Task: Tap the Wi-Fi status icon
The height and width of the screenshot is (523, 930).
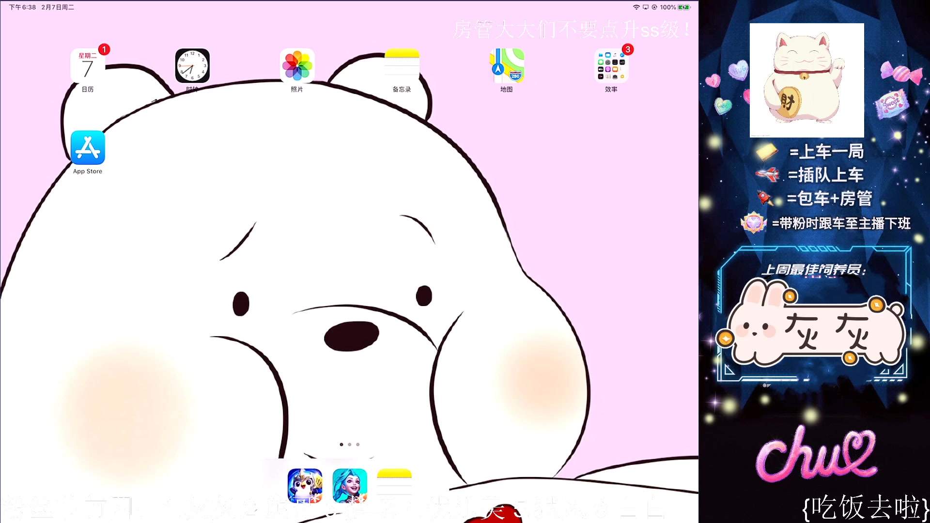Action: coord(636,7)
